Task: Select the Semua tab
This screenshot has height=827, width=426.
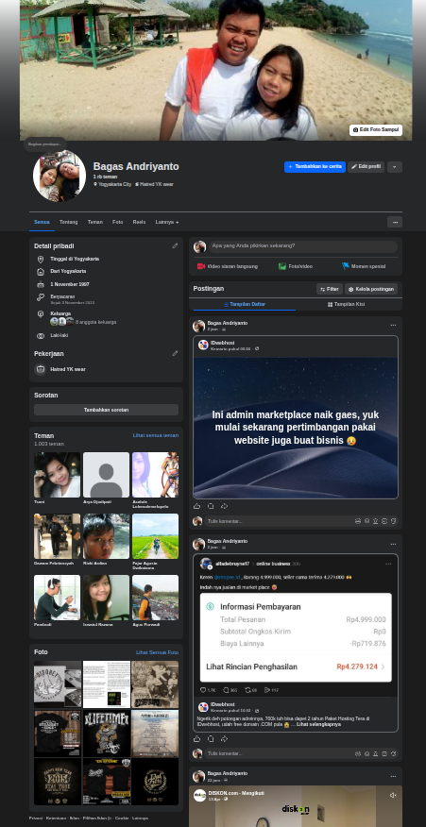Action: click(42, 222)
